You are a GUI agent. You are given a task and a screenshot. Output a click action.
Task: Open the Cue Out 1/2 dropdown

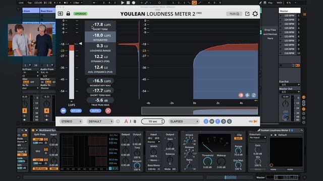[x=289, y=84]
